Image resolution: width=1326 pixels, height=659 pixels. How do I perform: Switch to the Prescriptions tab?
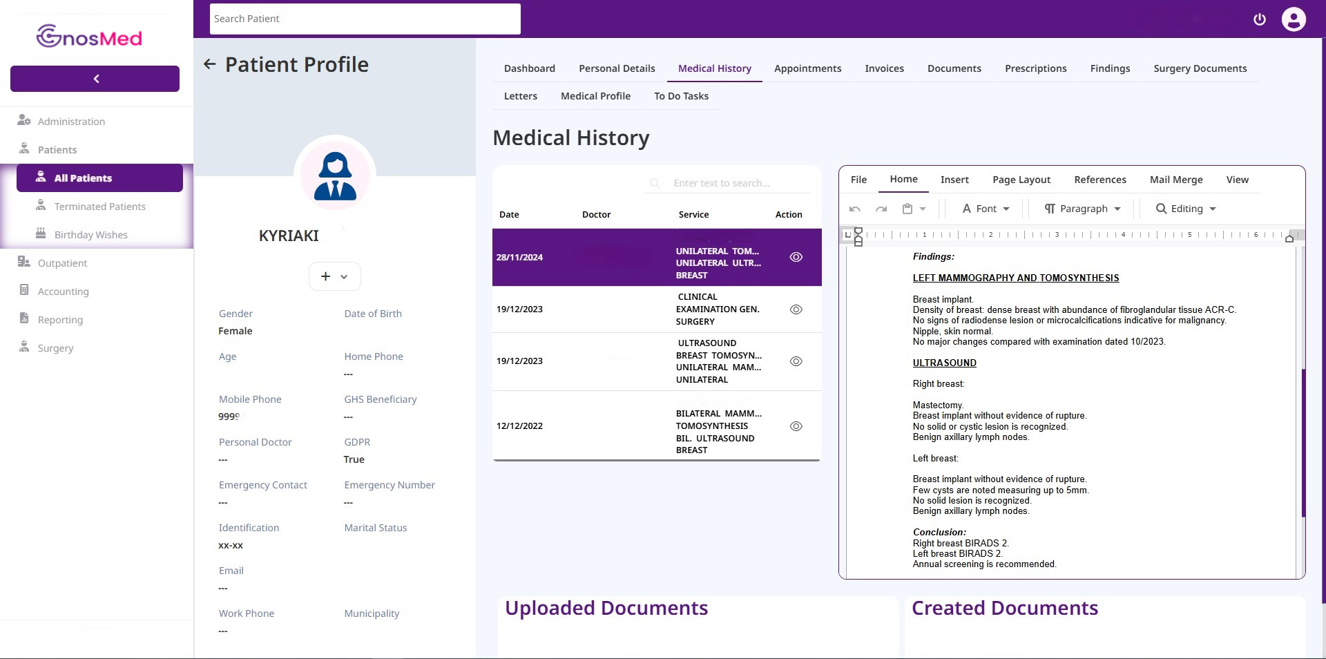[1035, 68]
